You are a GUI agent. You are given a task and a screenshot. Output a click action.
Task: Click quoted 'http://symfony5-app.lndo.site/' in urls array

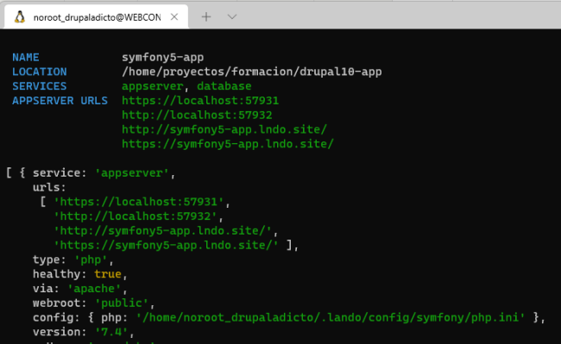[162, 231]
